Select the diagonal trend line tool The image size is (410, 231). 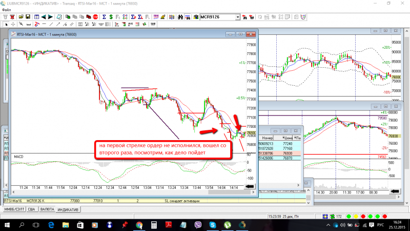tap(51, 24)
